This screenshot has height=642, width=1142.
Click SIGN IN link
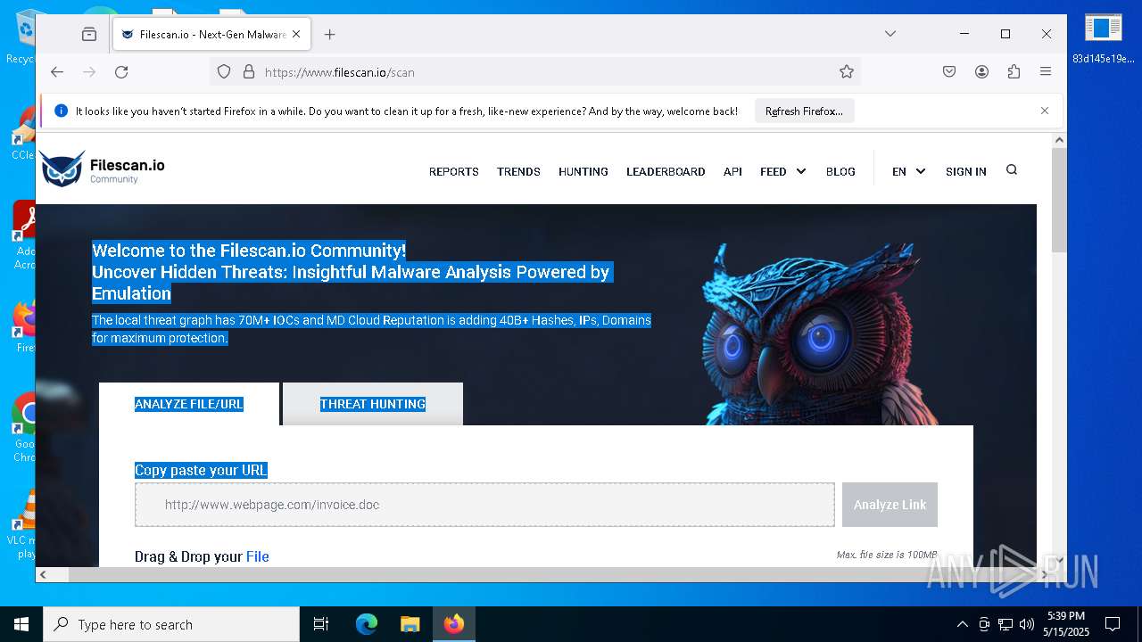966,171
